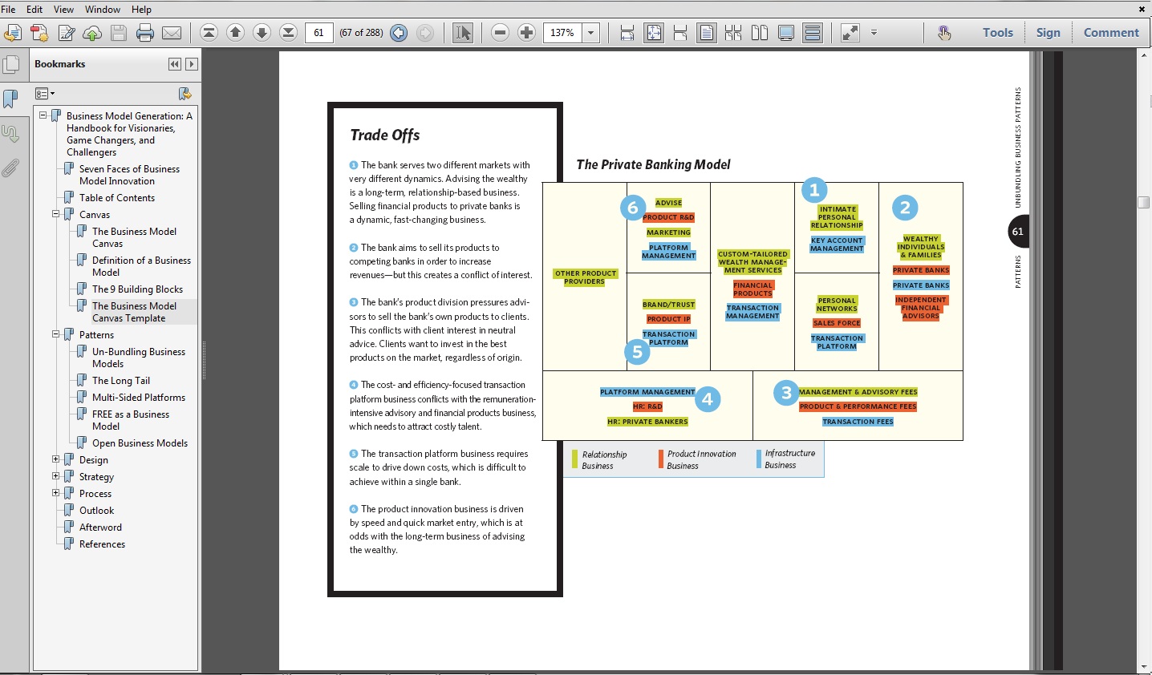Select the References bookmark
This screenshot has height=675, width=1152.
pos(102,544)
